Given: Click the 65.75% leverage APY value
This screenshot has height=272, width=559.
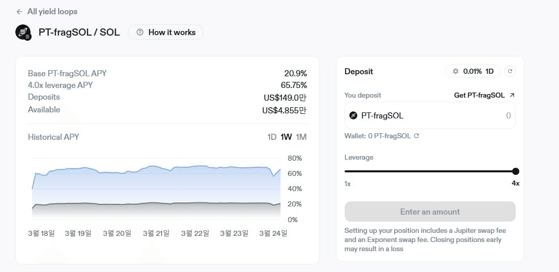Looking at the screenshot, I should 294,85.
